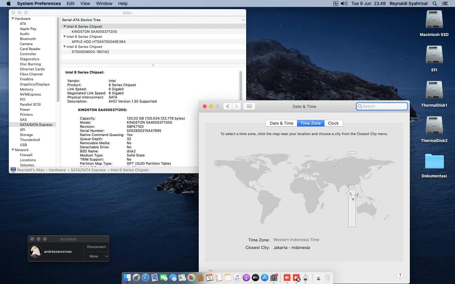This screenshot has width=455, height=284.
Task: Open Spotlight search in menu bar
Action: coord(435,3)
